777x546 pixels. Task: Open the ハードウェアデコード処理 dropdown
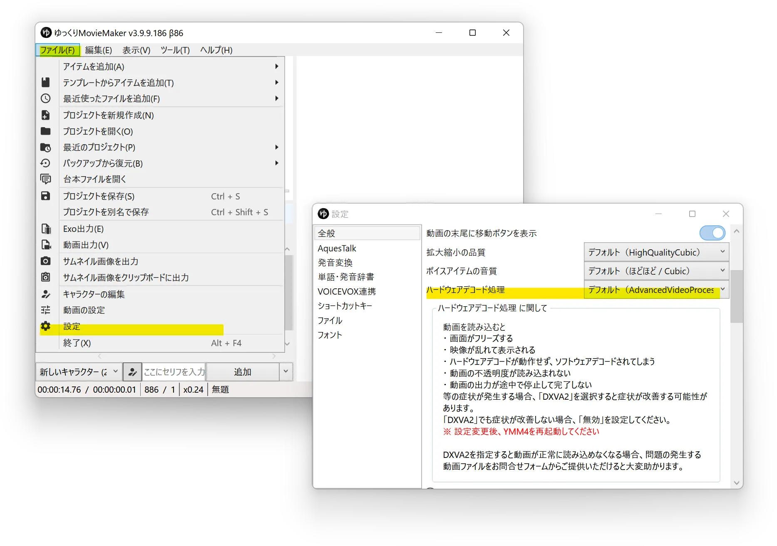click(x=656, y=290)
